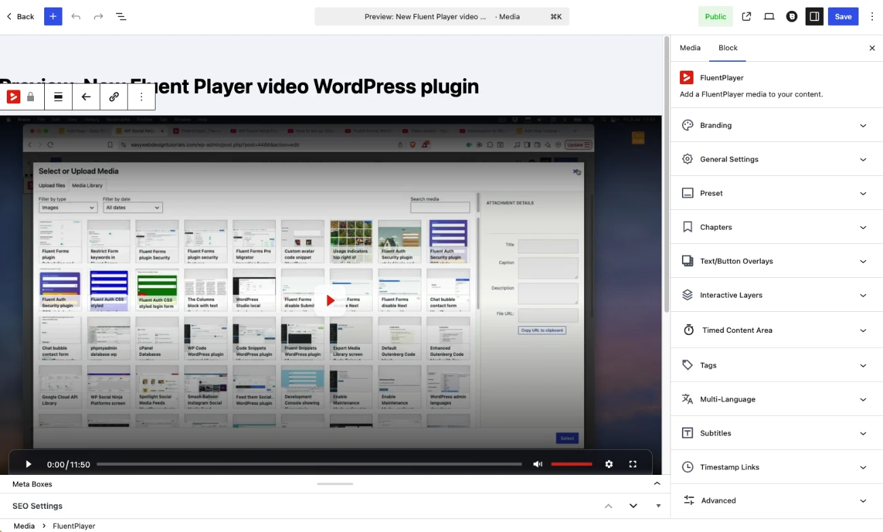Expand the Branding section chevron

tap(863, 126)
